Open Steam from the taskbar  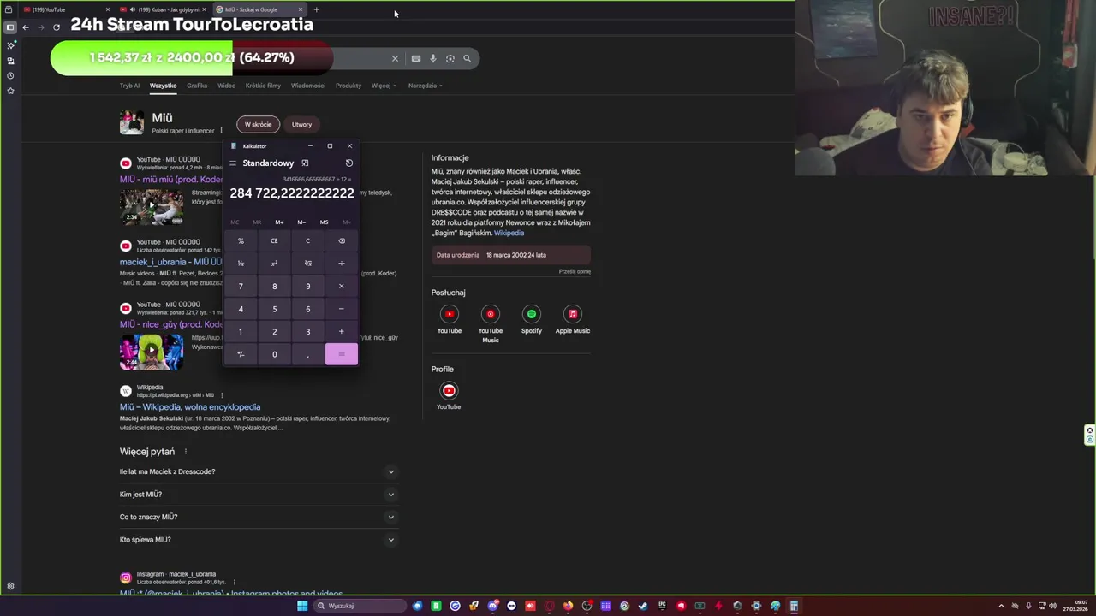pyautogui.click(x=643, y=606)
